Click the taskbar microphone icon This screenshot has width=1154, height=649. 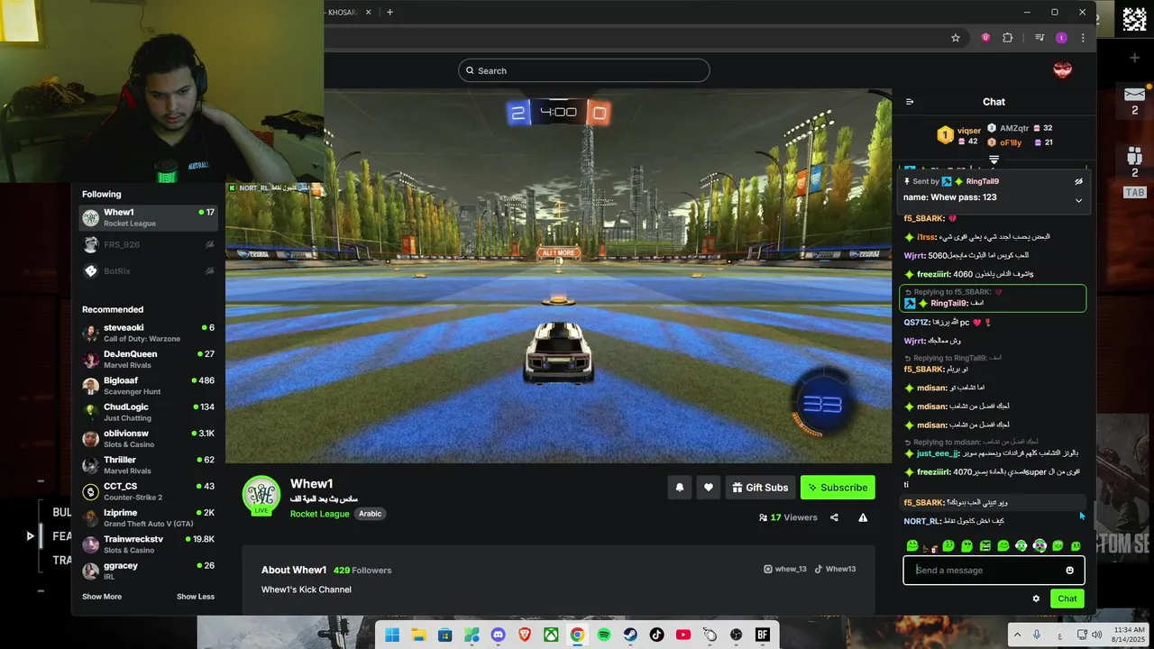point(1037,635)
